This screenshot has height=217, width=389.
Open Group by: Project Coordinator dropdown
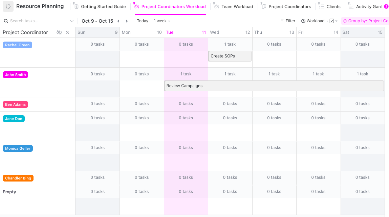pos(366,21)
